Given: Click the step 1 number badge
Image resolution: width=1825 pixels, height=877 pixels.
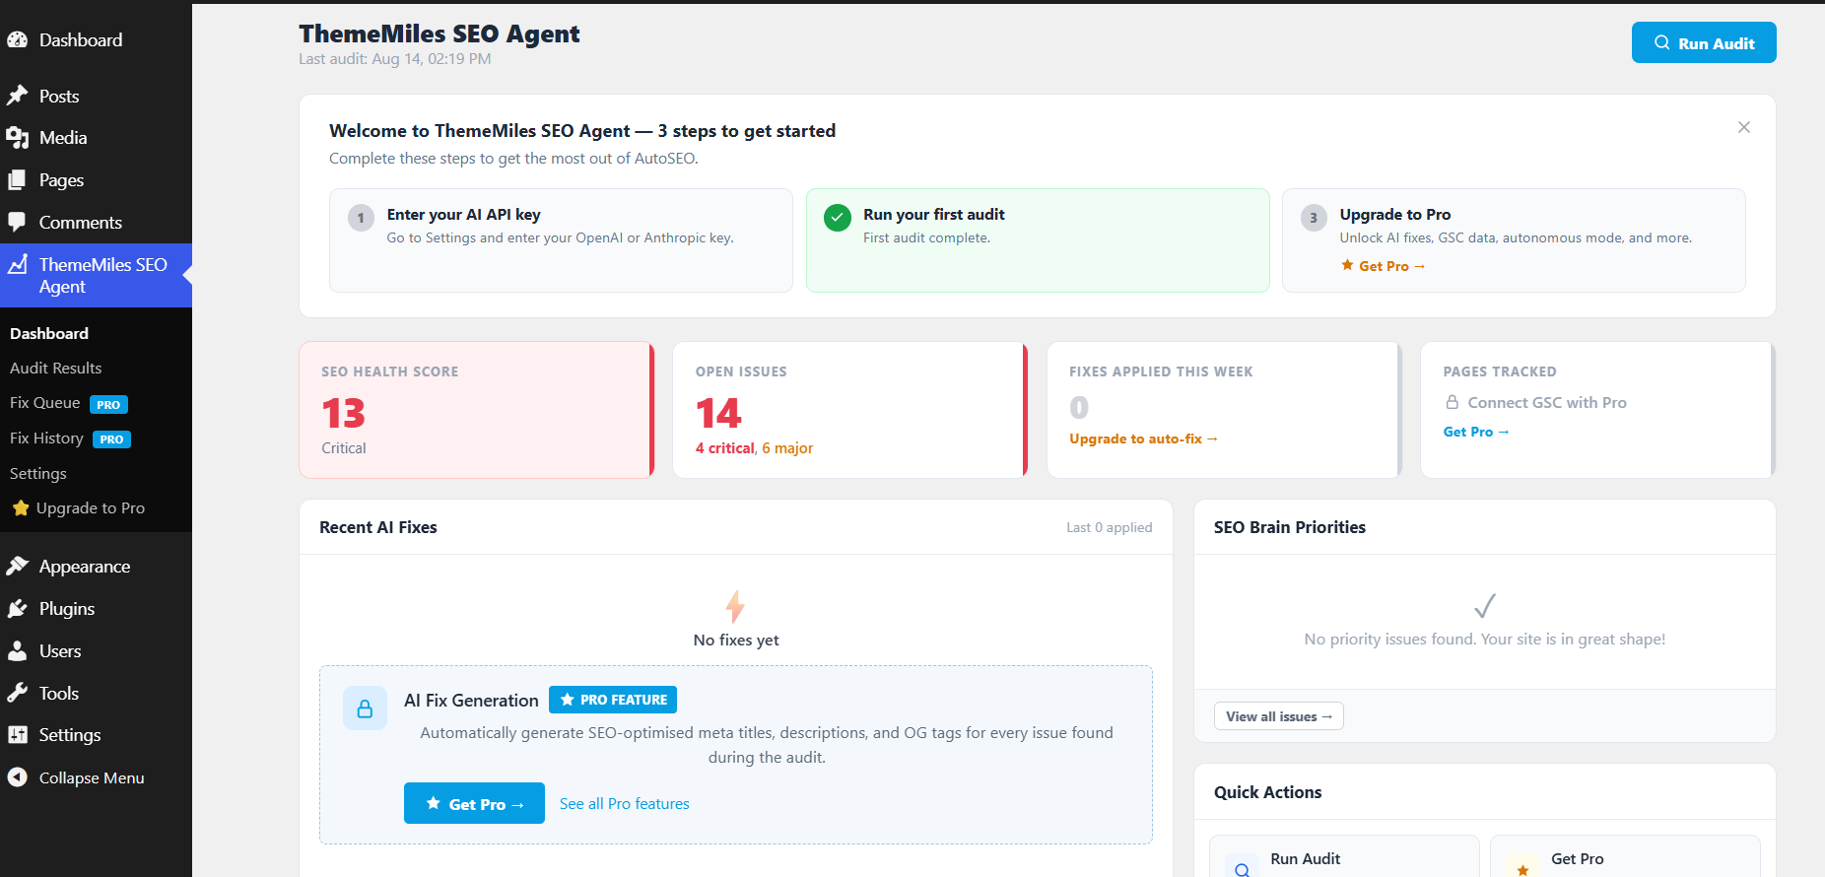Looking at the screenshot, I should click(x=361, y=218).
